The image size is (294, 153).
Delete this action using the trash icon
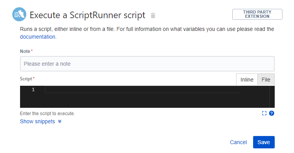pos(153,15)
